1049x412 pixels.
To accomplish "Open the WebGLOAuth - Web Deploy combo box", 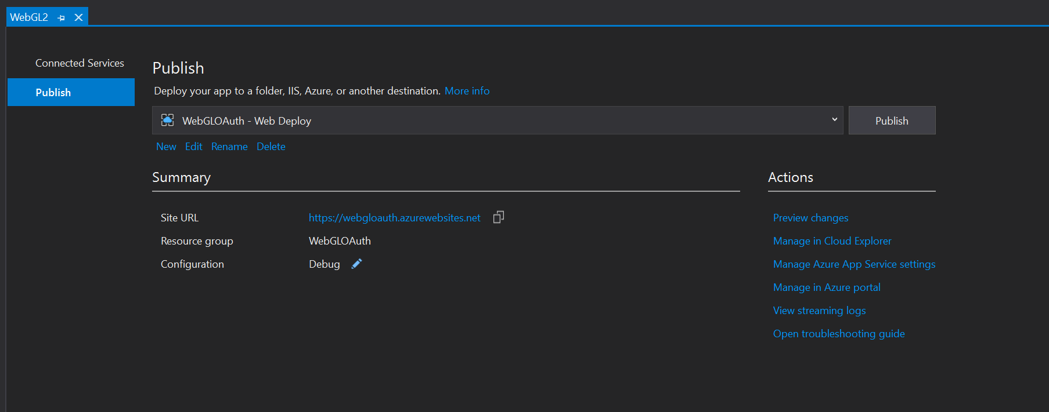I will (x=497, y=121).
